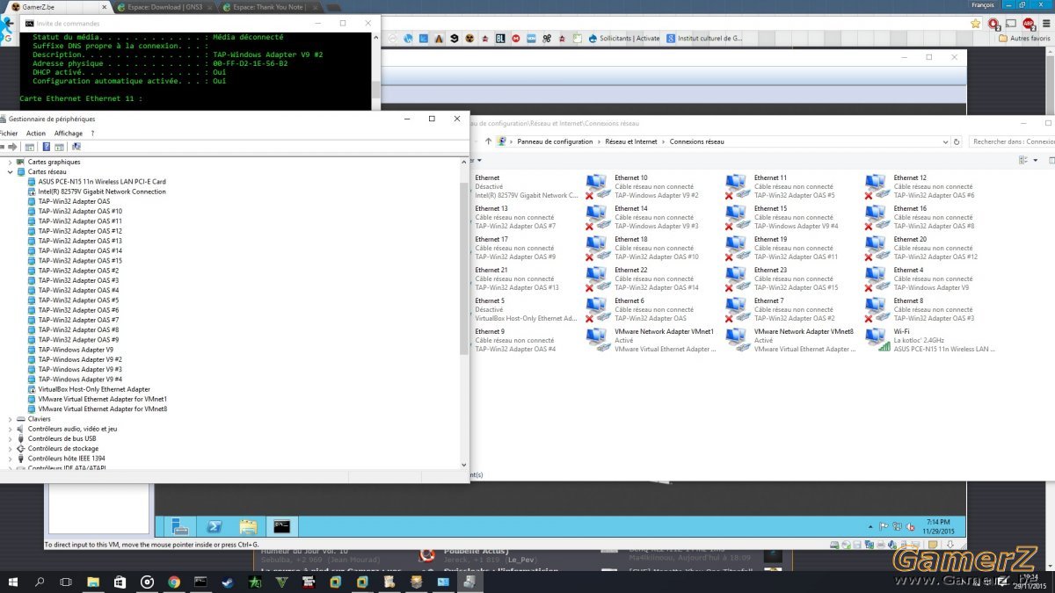Select the Ethernet 11 network connection icon
1055x593 pixels.
pyautogui.click(x=738, y=186)
